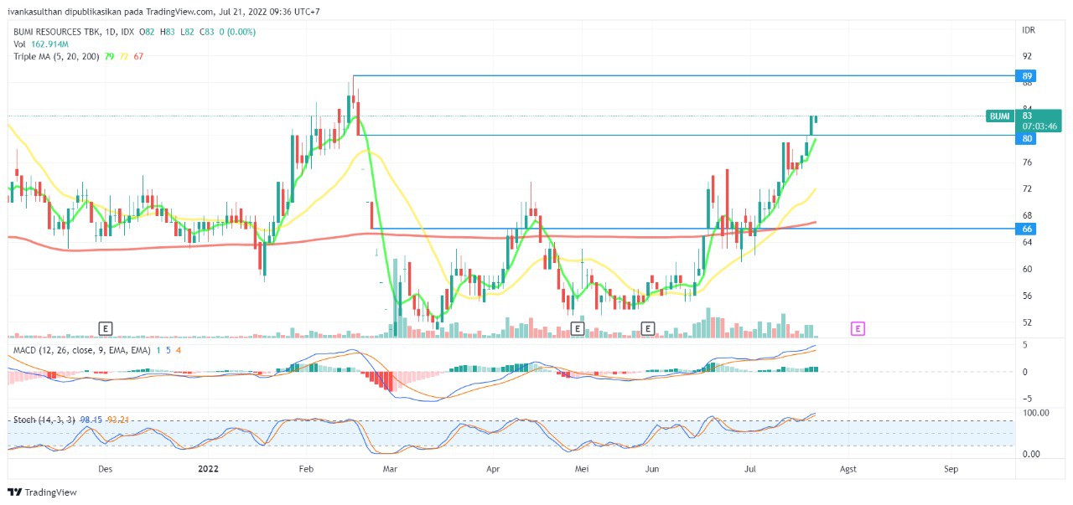Open the Triple MA (5, 20, 200) indicator legend
This screenshot has height=505, width=1073.
tap(56, 56)
